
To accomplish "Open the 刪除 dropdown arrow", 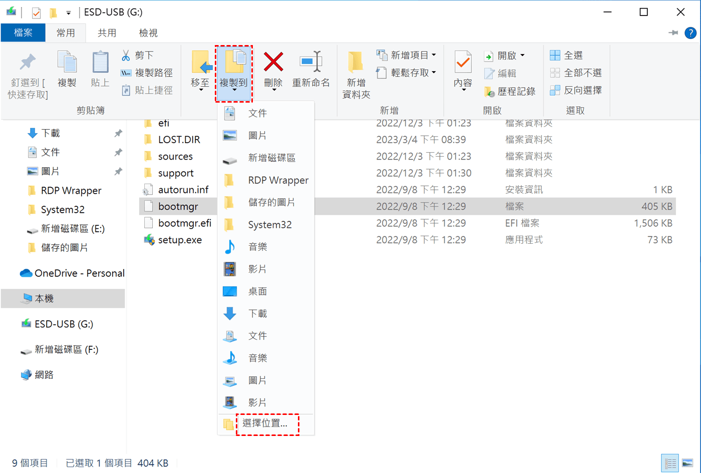I will pos(273,90).
